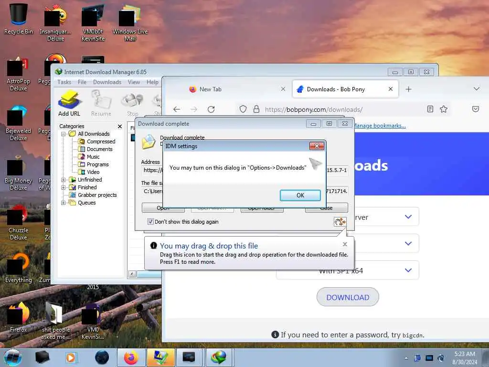Open the Downloads menu in IDM
This screenshot has width=489, height=367.
[107, 82]
